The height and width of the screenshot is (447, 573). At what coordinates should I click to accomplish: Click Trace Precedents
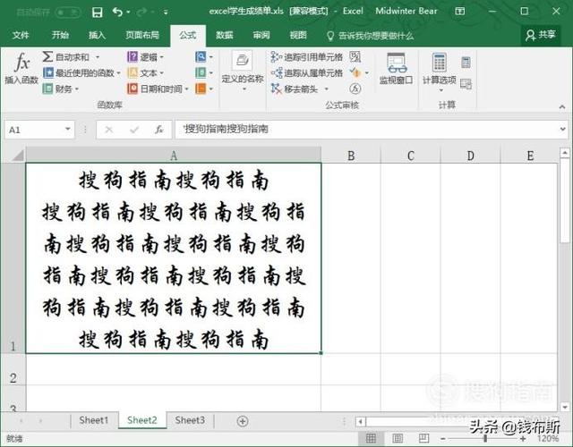coord(306,57)
